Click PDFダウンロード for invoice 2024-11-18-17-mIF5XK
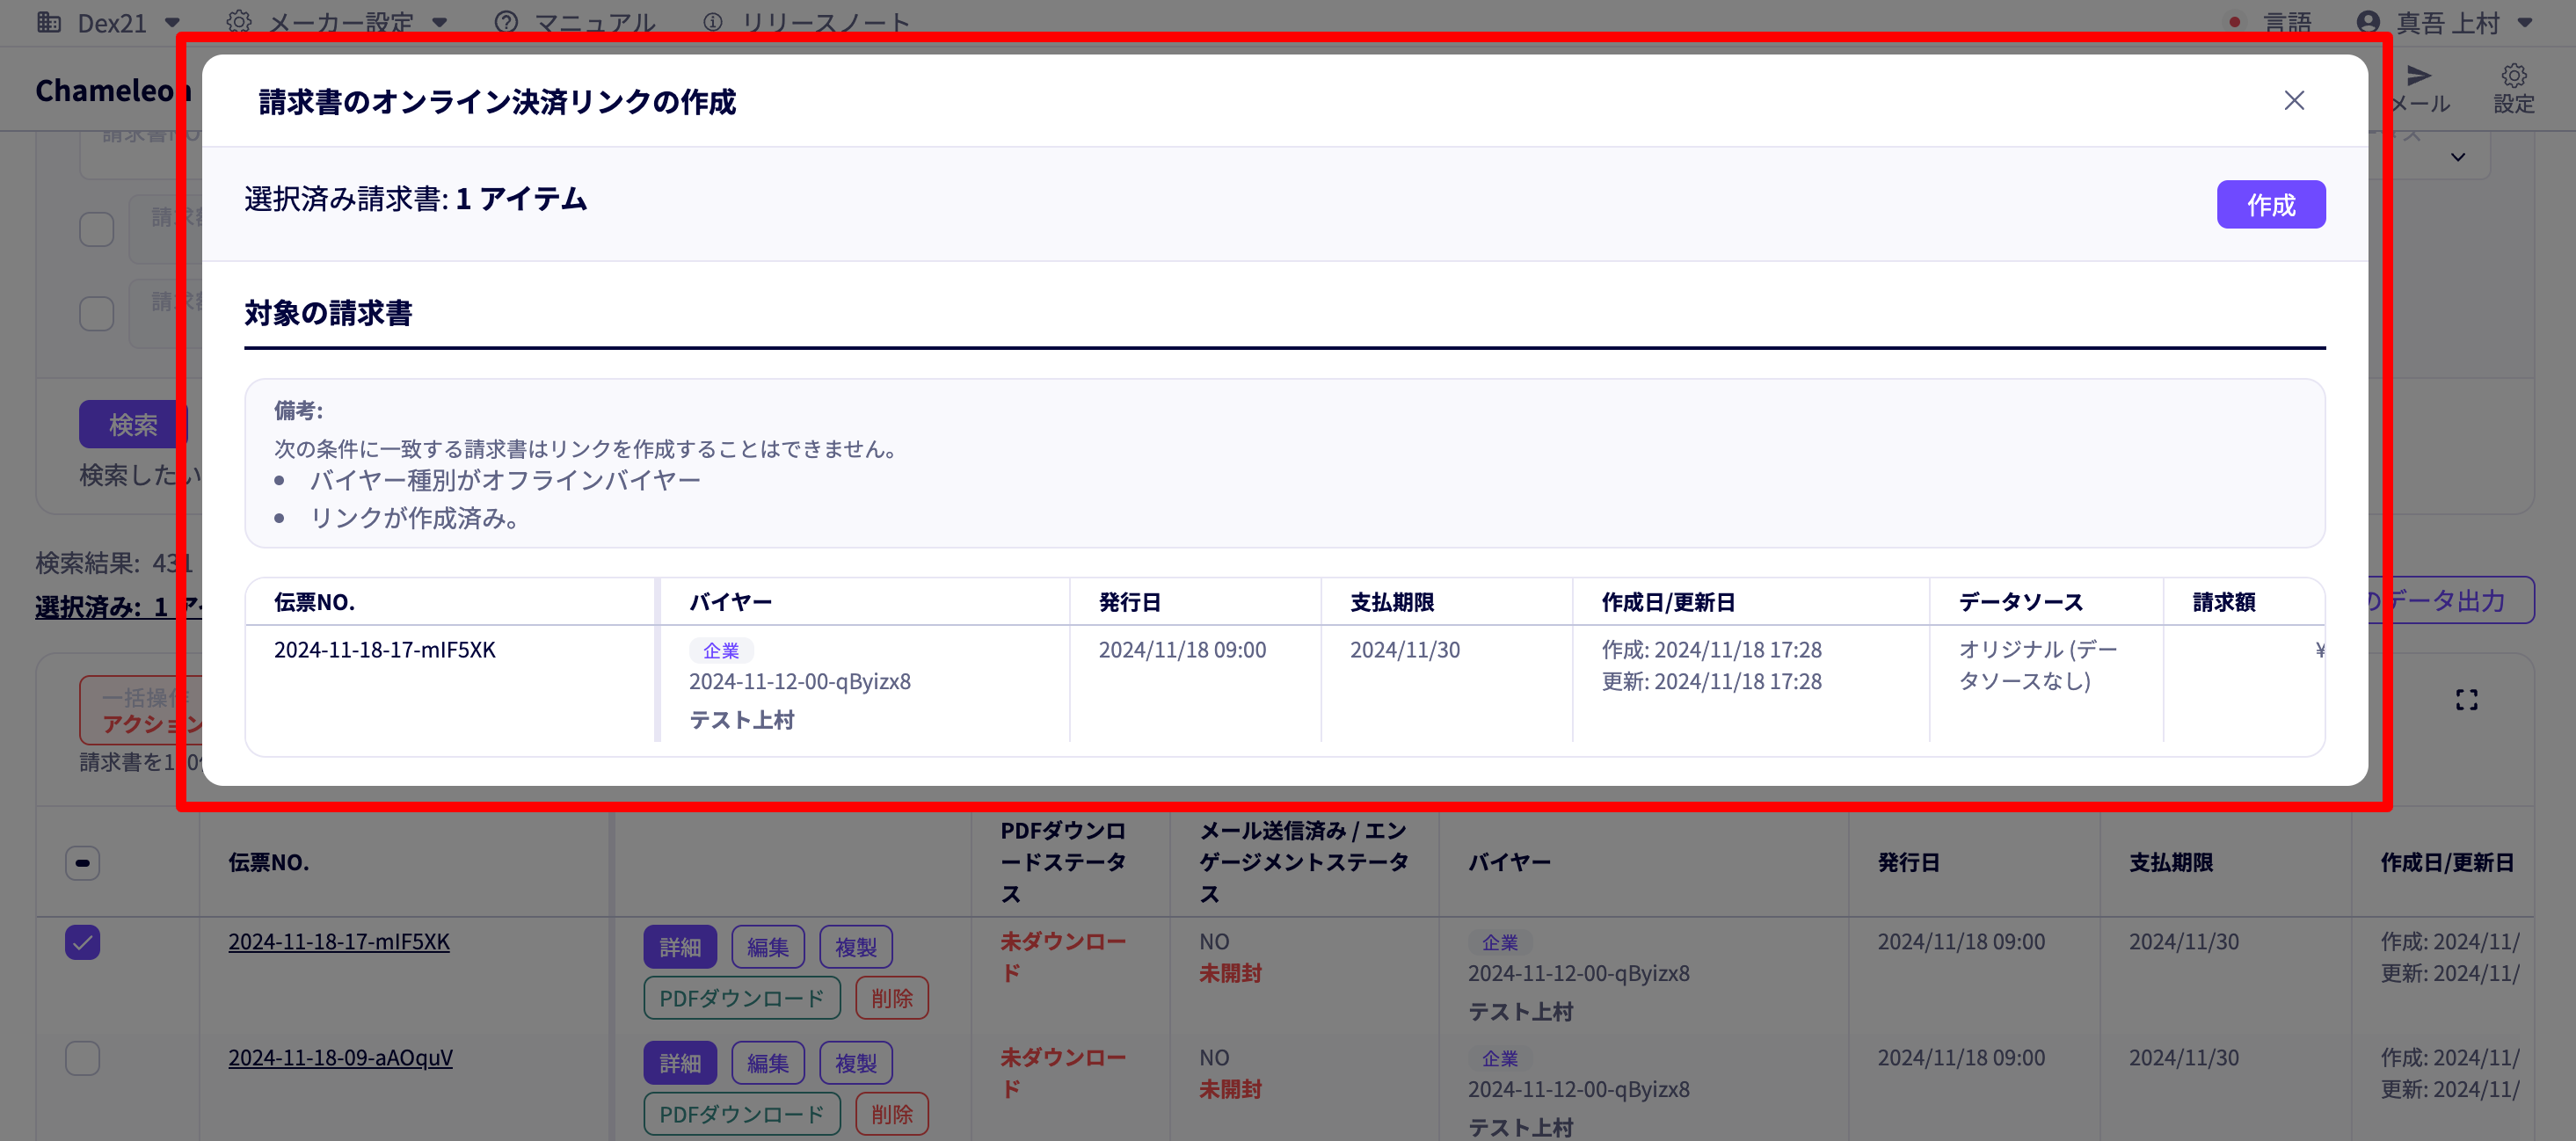 tap(742, 998)
